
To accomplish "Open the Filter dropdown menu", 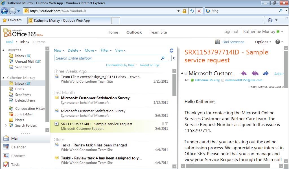I will [106, 51].
